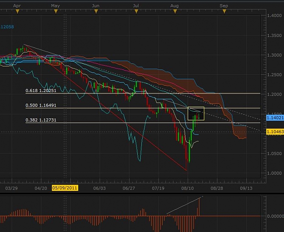Click the 07/19 date axis label
Image resolution: width=284 pixels, height=232 pixels.
[x=158, y=188]
